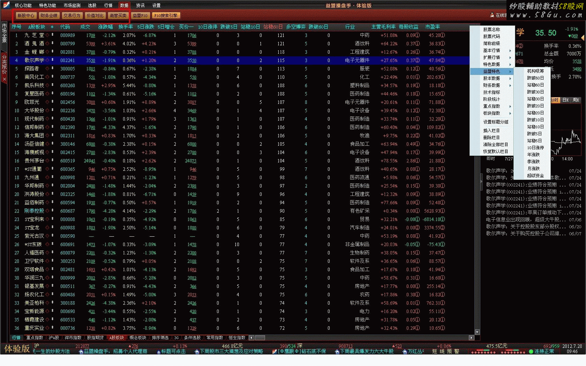Click the home icon before 标题可点击 ticker
Viewport: 586px width, 366px height.
tap(158, 352)
